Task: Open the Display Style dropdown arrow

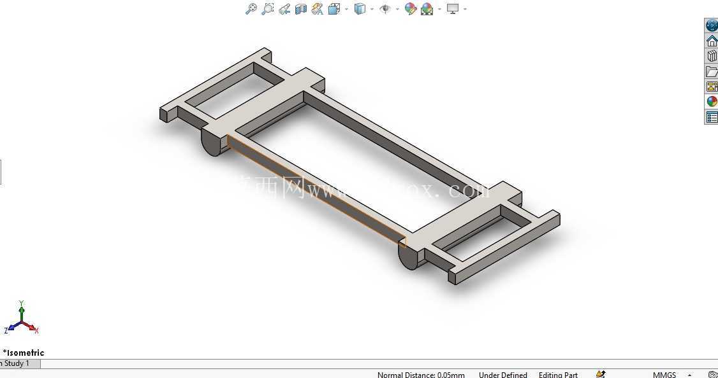Action: pos(372,9)
